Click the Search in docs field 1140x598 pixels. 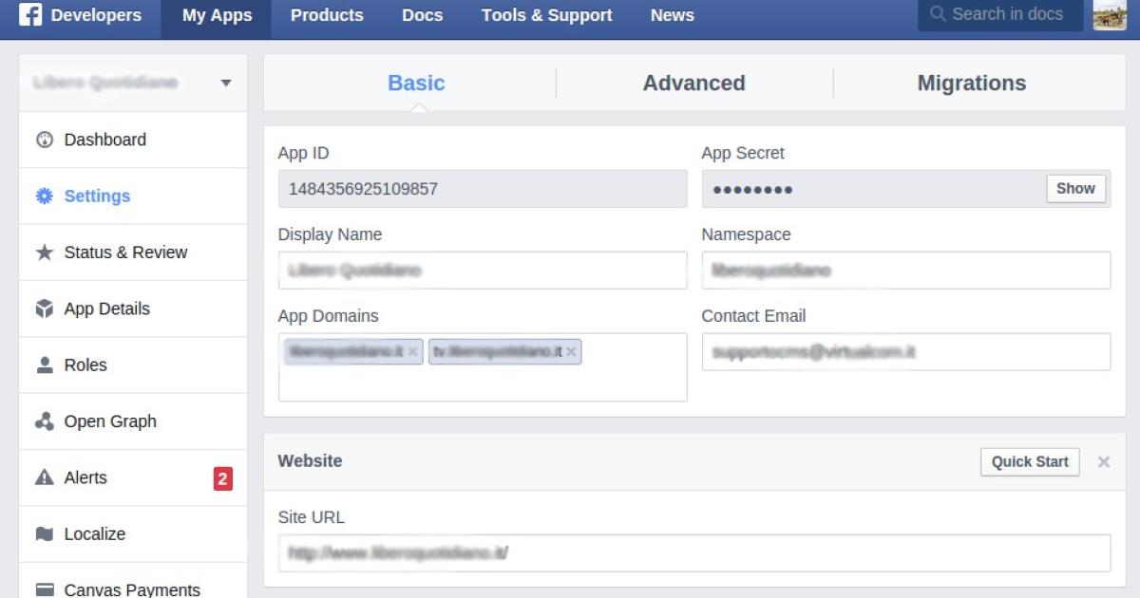1005,15
